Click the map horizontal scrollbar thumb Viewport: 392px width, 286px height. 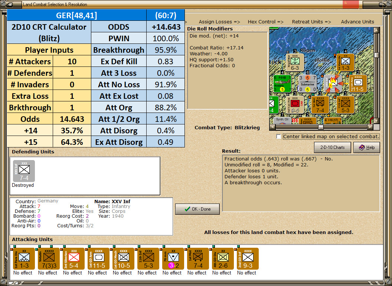[321, 127]
